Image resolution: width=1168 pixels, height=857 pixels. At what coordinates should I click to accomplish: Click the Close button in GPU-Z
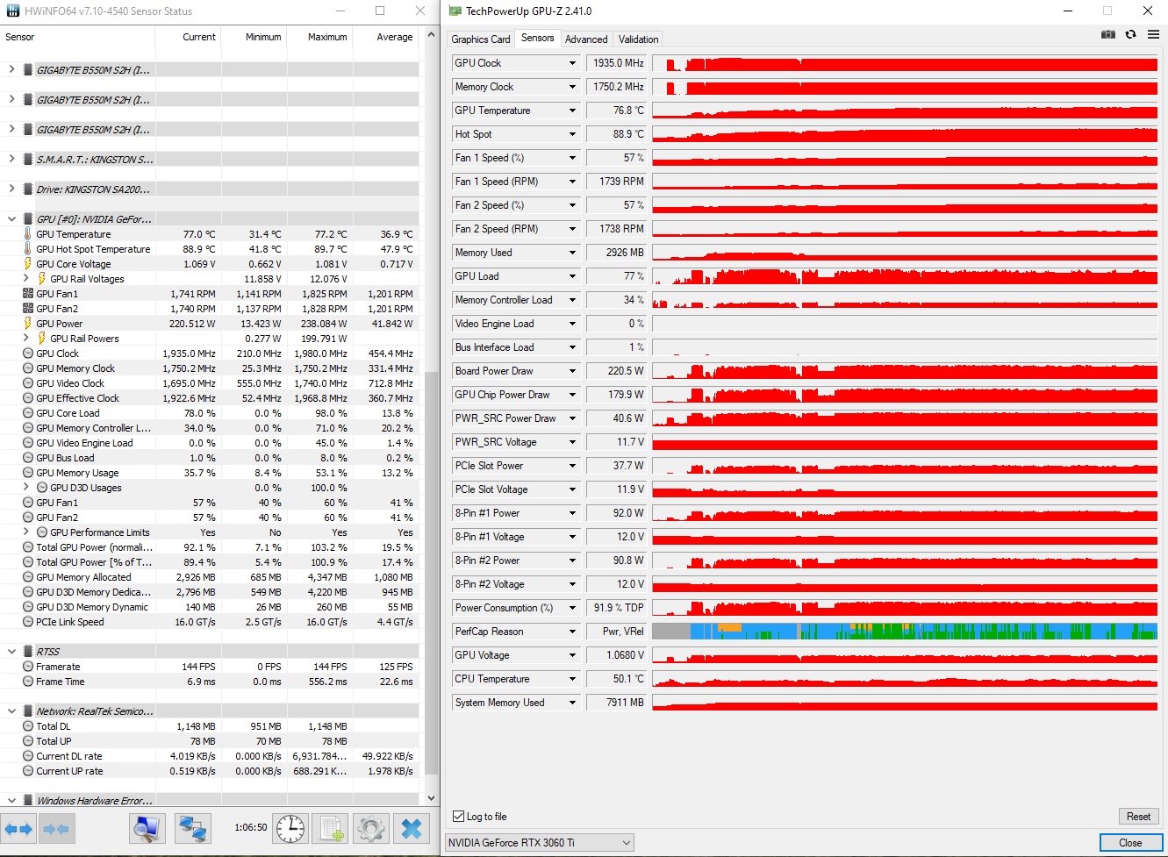coord(1130,843)
